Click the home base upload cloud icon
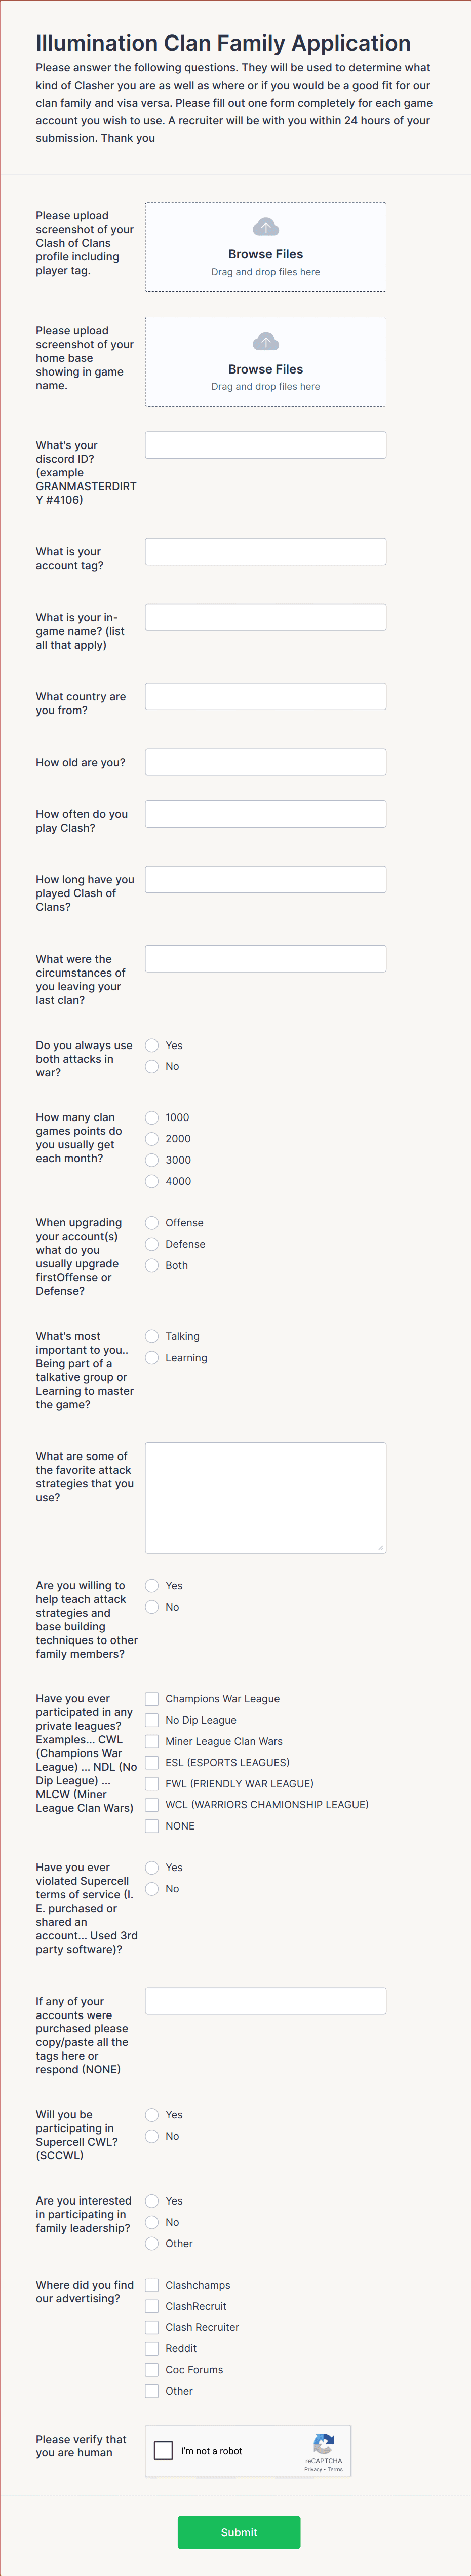 pyautogui.click(x=265, y=341)
